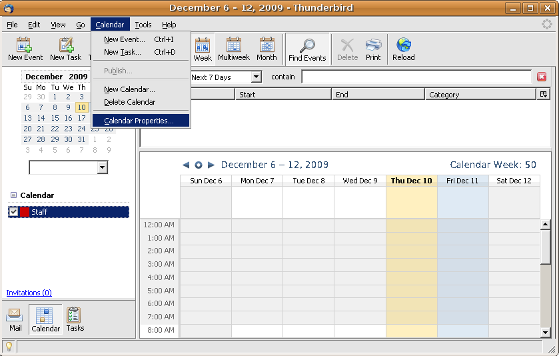Viewport: 559px width, 356px height.
Task: Click the Print toolbar icon
Action: [373, 45]
